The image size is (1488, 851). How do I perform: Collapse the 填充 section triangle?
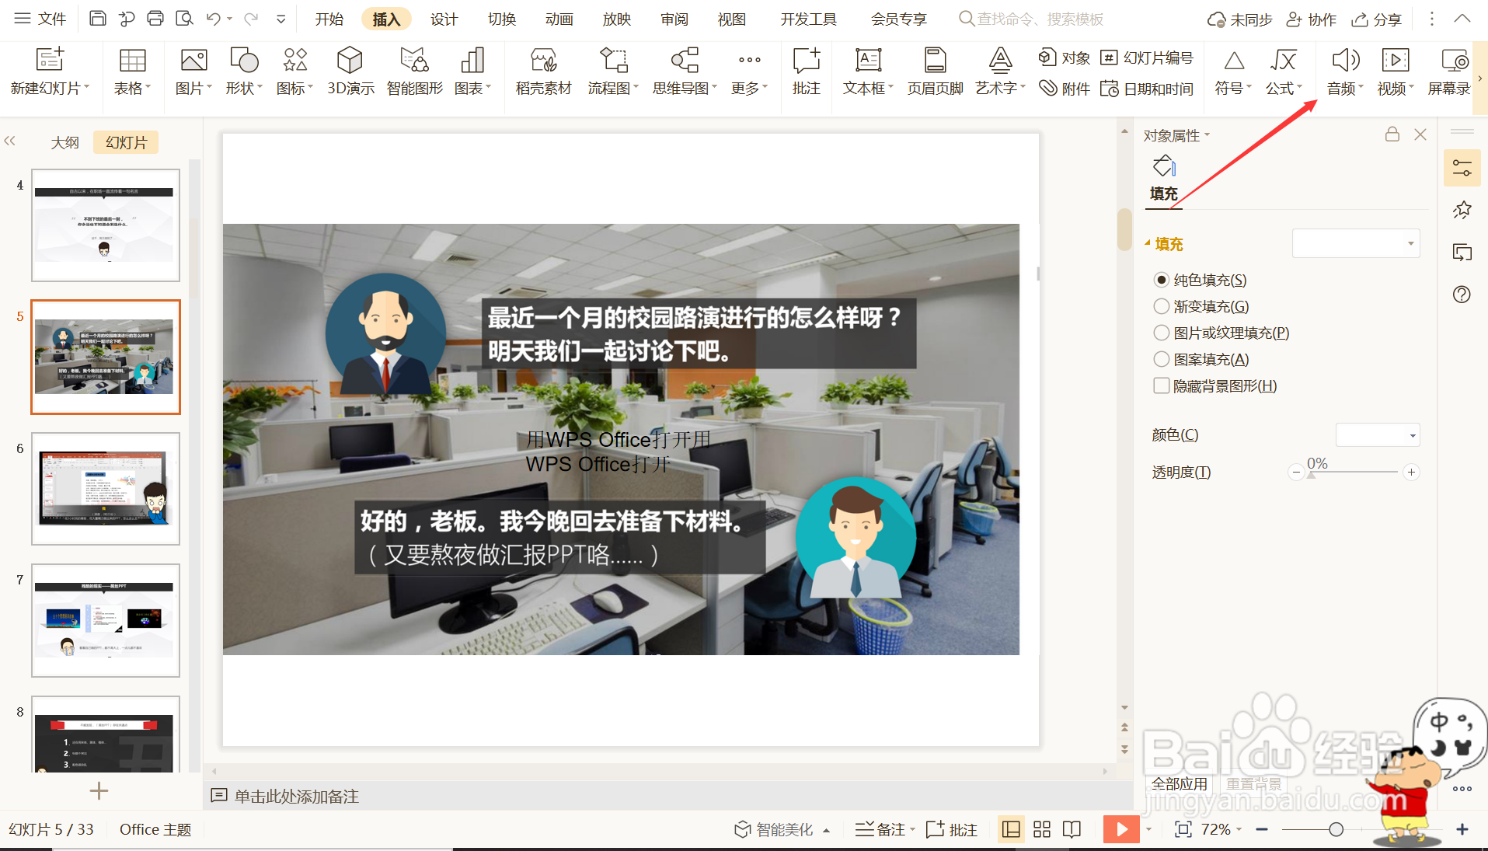point(1148,243)
